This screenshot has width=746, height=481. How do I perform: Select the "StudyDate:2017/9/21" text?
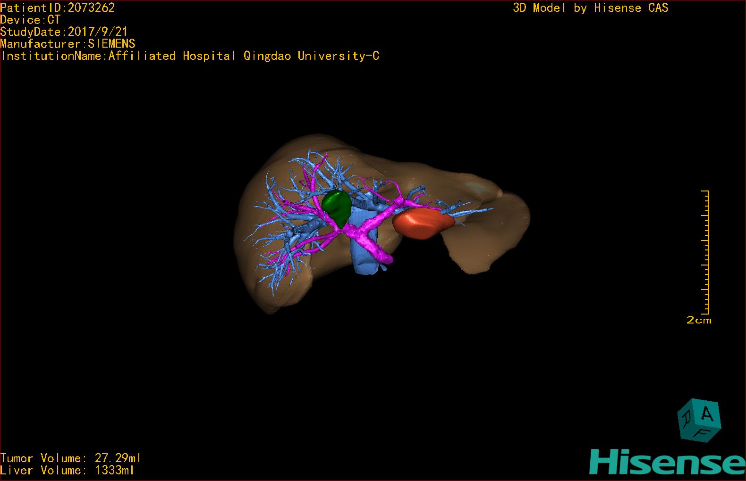click(x=64, y=32)
